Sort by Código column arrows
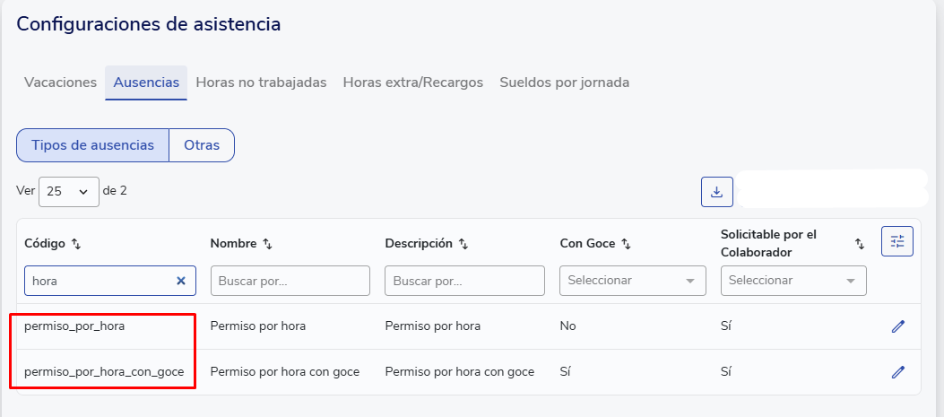 pyautogui.click(x=76, y=244)
